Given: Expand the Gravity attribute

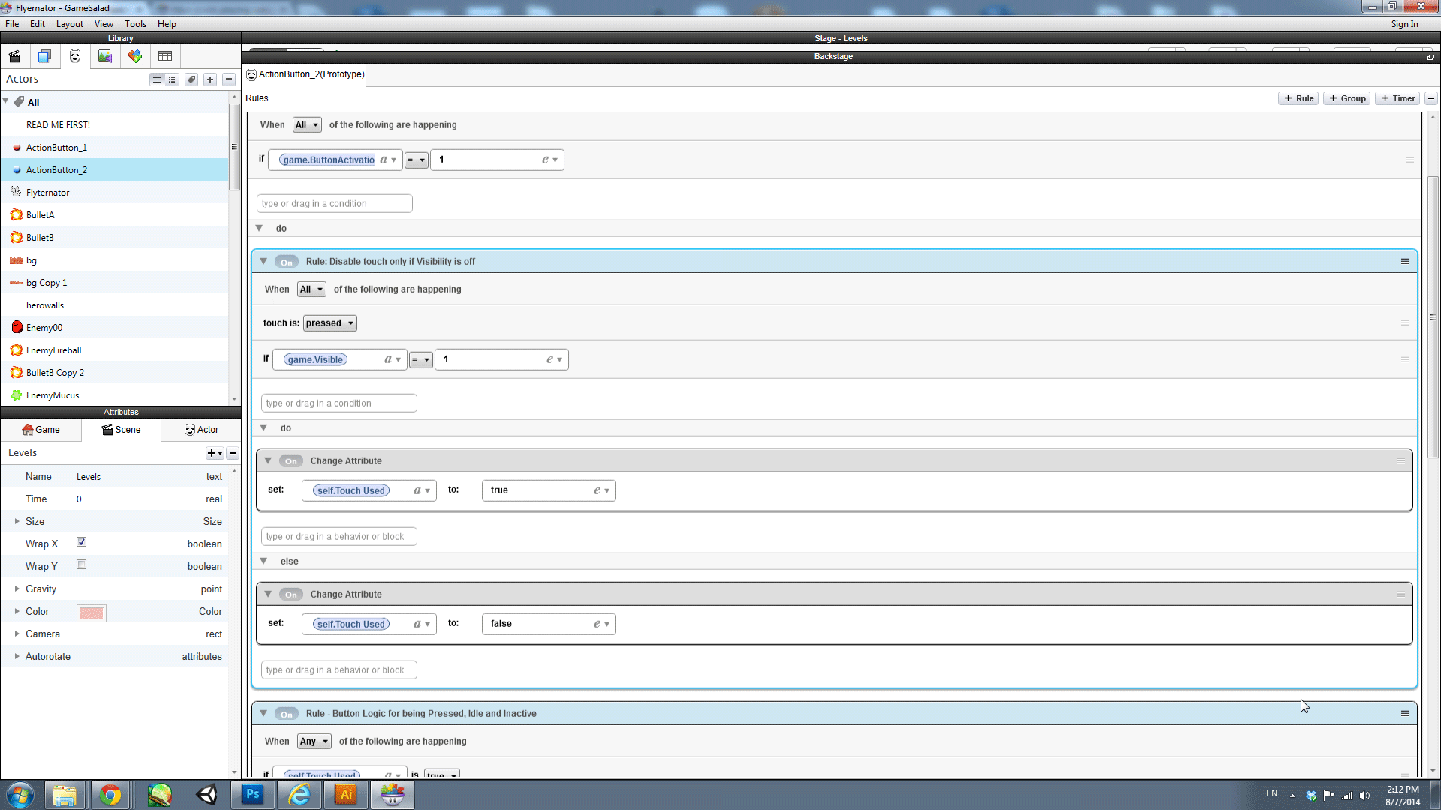Looking at the screenshot, I should tap(17, 589).
